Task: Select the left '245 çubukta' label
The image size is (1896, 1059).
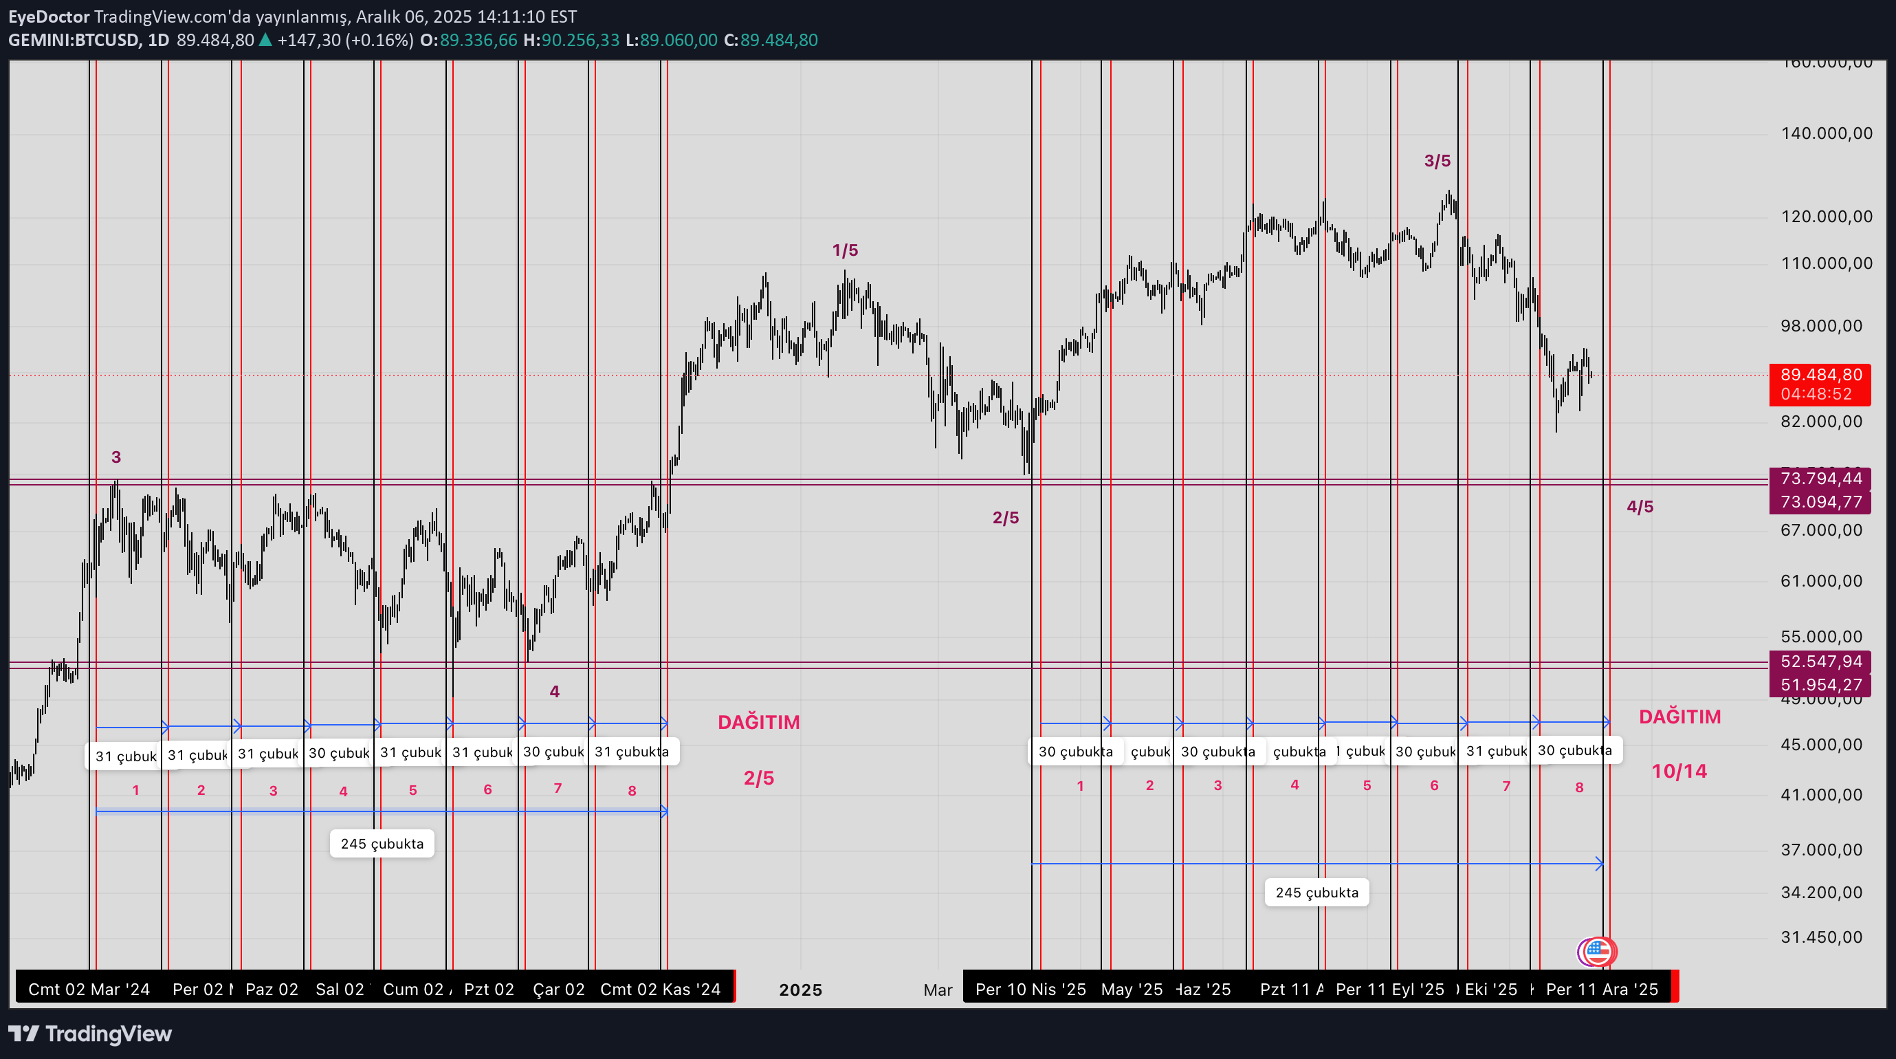Action: tap(382, 844)
